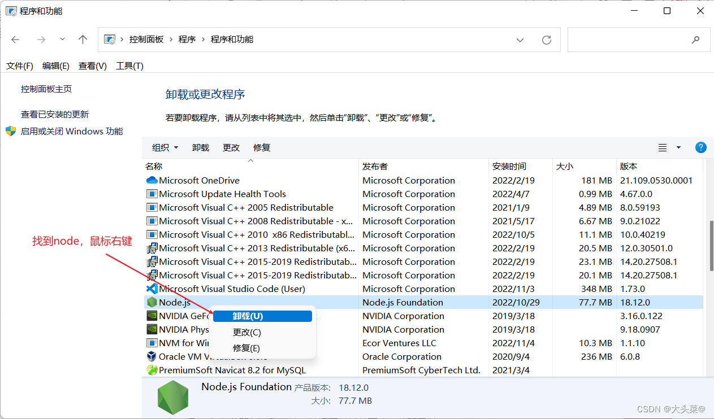The width and height of the screenshot is (714, 419).
Task: Click the change view layout icon
Action: [x=663, y=148]
